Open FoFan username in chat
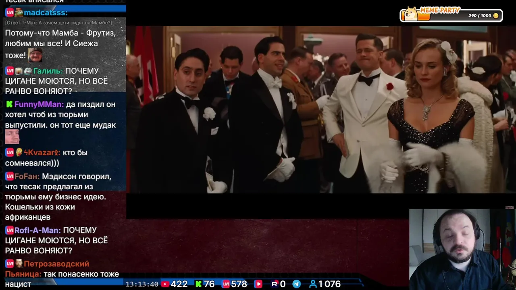This screenshot has height=290, width=516. 27,177
